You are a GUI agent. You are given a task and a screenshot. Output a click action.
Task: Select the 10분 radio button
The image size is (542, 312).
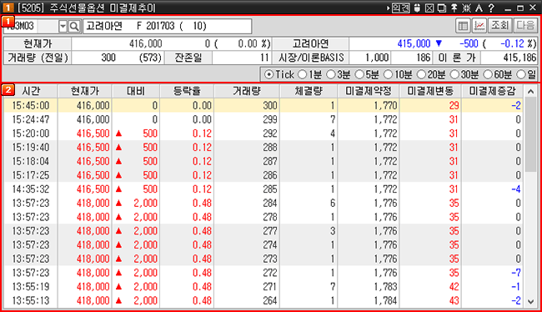(389, 74)
